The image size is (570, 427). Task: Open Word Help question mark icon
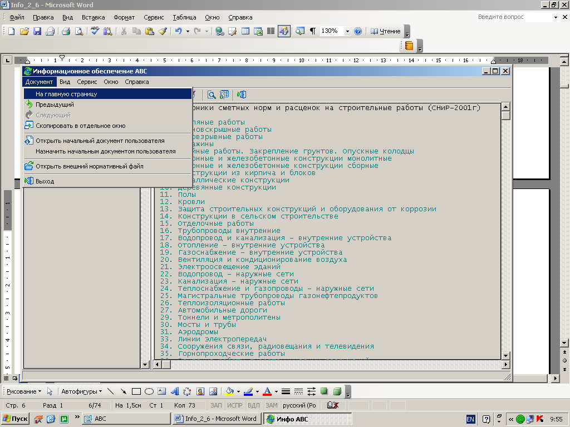click(x=358, y=31)
